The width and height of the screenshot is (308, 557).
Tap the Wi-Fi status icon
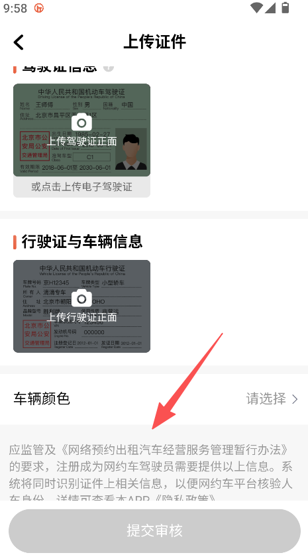(256, 8)
